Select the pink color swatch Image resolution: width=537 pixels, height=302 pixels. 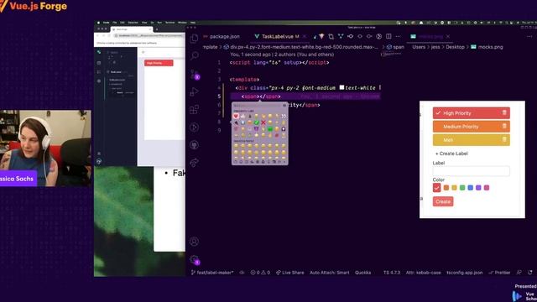pyautogui.click(x=487, y=188)
